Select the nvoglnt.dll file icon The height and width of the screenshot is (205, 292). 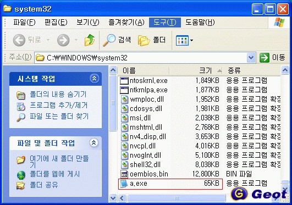coord(124,155)
